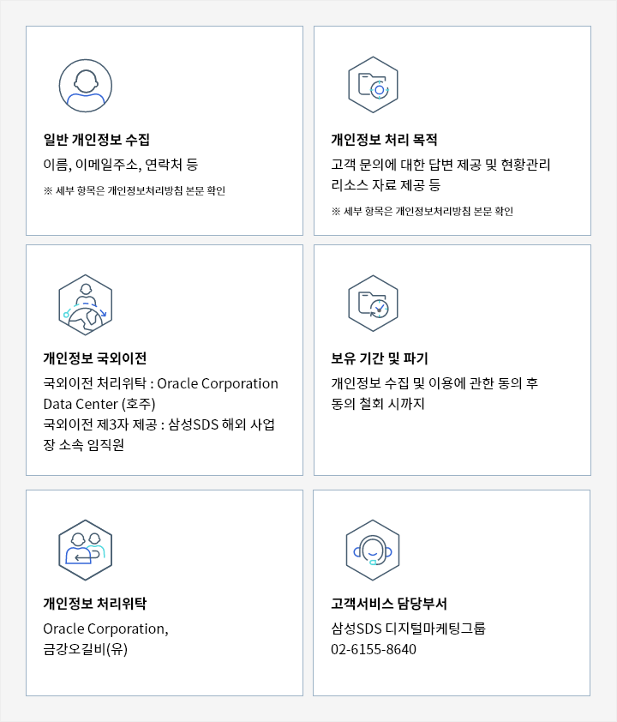Click the folder-gear icon for 개인정보 처리 목적
This screenshot has width=617, height=722.
[373, 86]
